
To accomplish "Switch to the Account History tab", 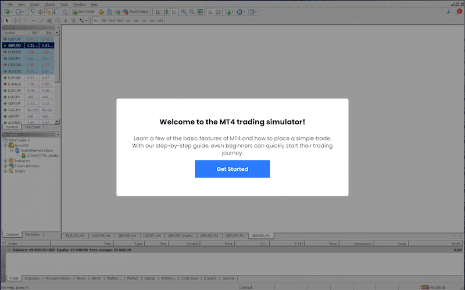I will coord(58,278).
